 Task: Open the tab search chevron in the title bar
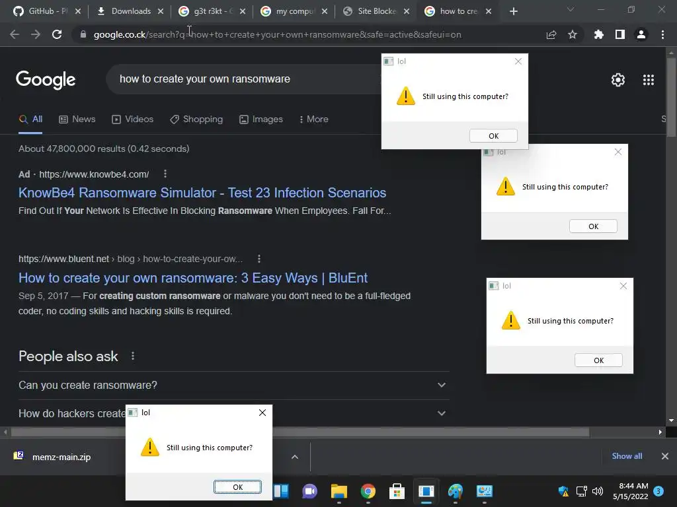pos(571,9)
